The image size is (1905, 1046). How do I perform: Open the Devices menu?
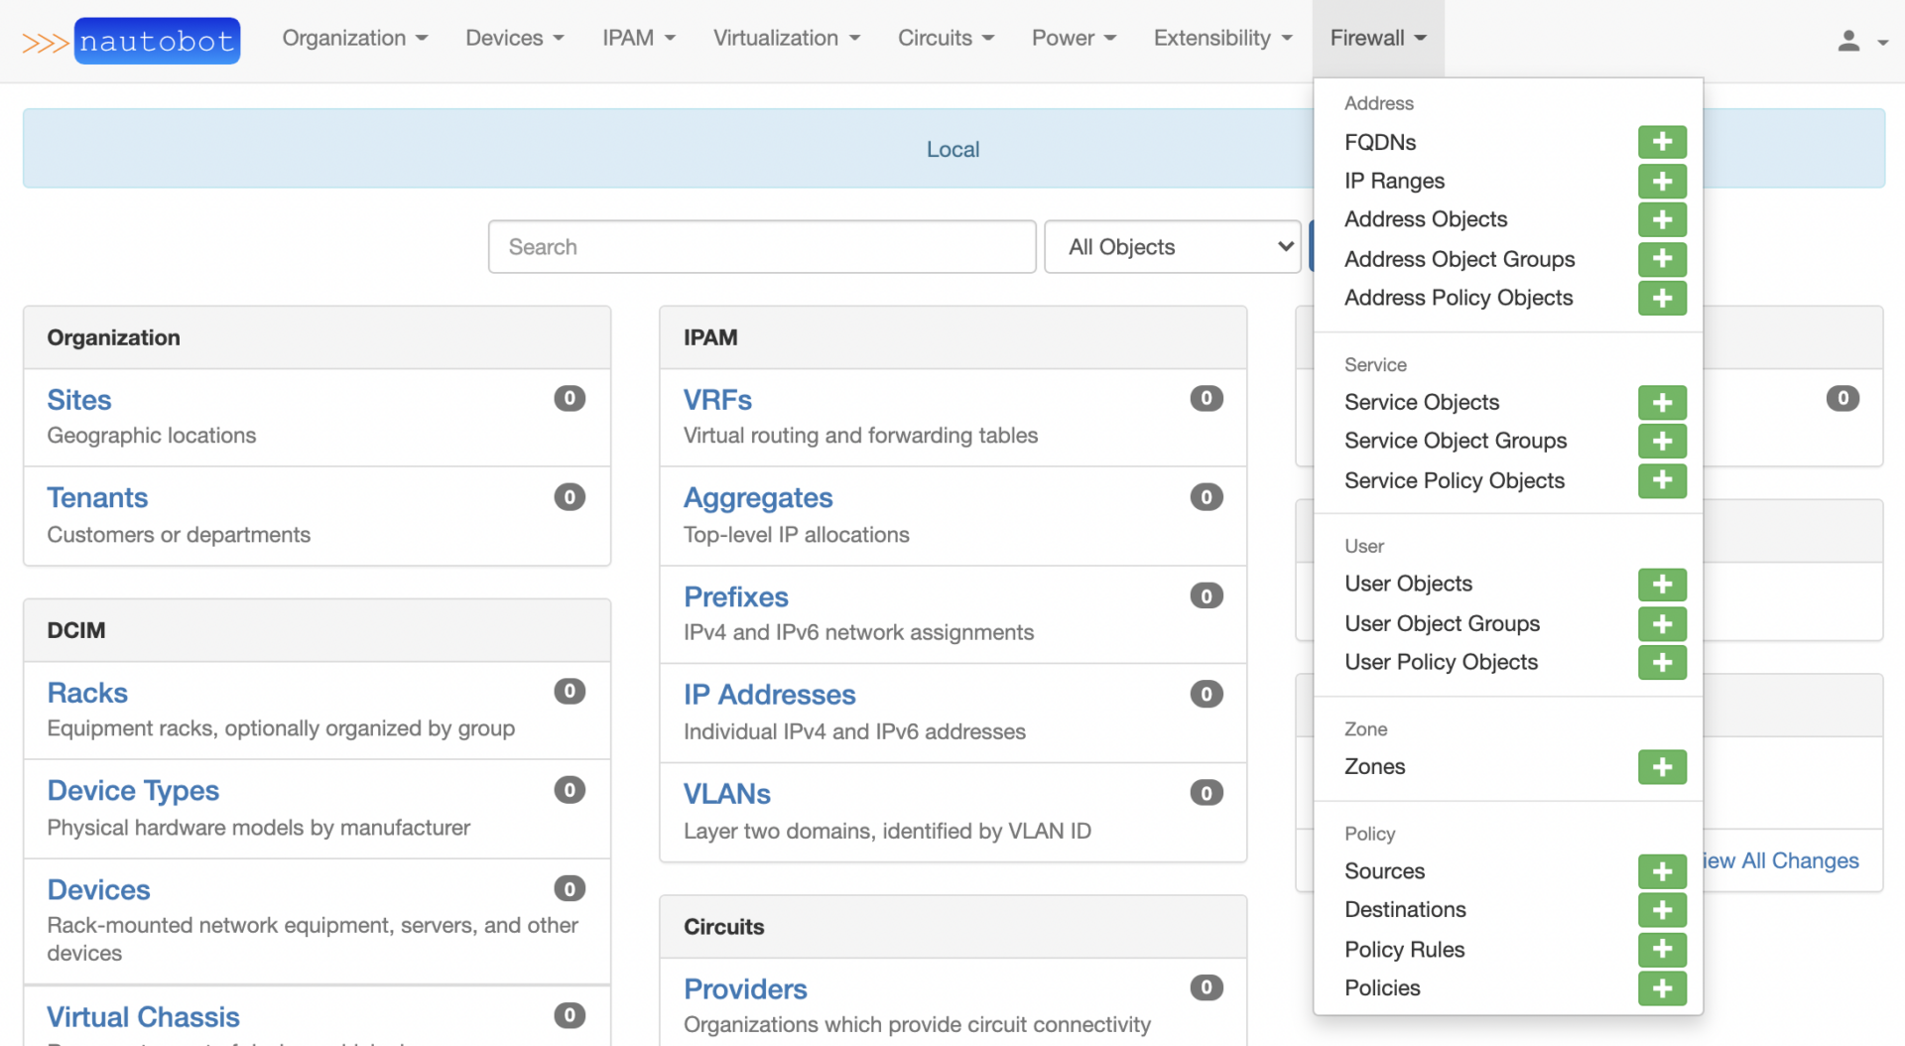(514, 38)
